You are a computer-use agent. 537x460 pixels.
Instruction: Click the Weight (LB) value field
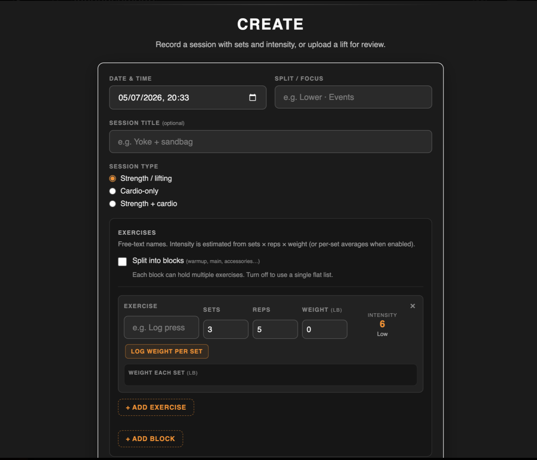click(x=324, y=329)
